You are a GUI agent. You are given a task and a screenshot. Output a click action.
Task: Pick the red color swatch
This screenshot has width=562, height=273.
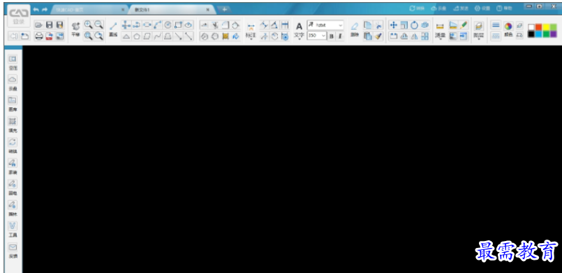tap(538, 26)
